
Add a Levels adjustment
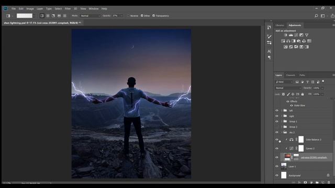(291, 35)
